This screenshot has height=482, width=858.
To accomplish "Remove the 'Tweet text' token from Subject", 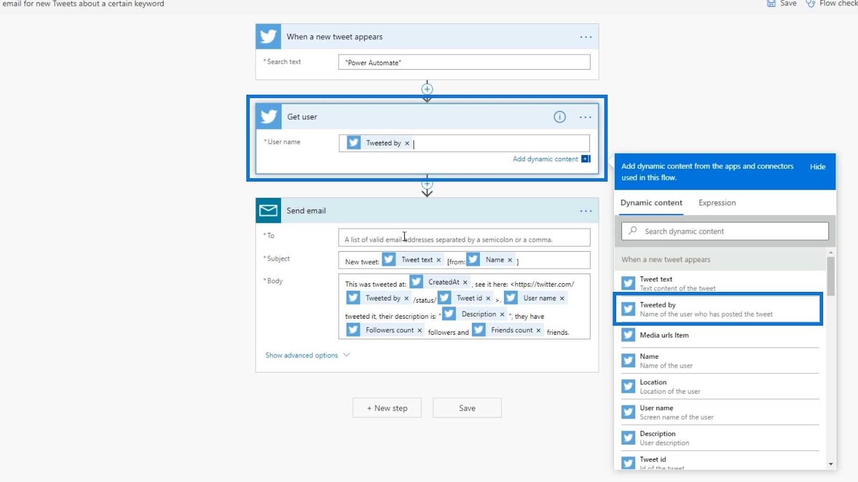I will [x=438, y=260].
